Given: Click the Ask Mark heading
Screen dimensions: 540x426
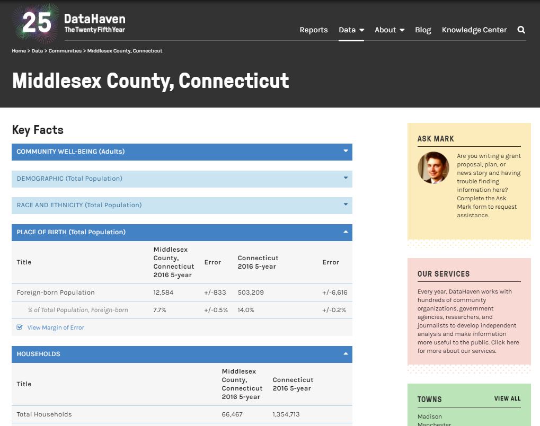Looking at the screenshot, I should 436,139.
